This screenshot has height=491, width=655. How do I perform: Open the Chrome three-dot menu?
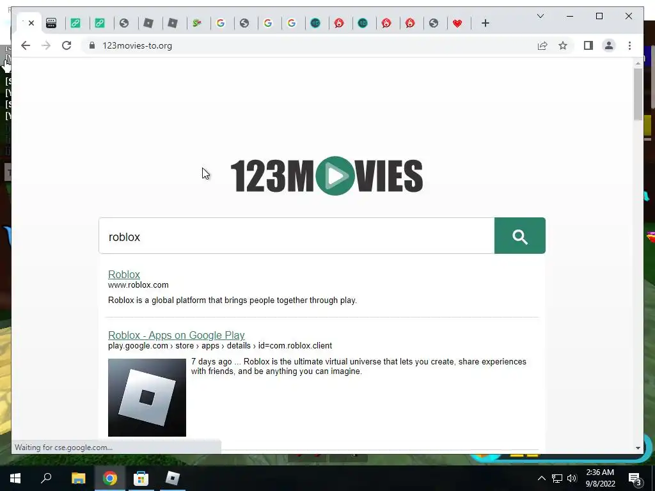pyautogui.click(x=629, y=45)
